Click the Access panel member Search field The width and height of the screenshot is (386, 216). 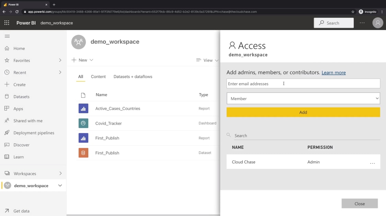pyautogui.click(x=307, y=136)
